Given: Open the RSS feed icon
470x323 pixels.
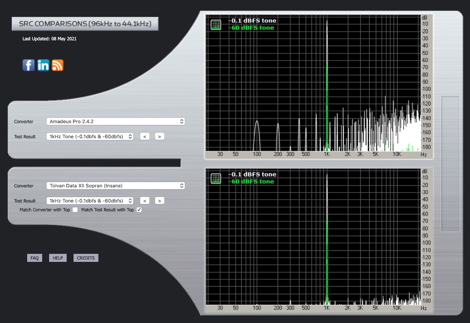Looking at the screenshot, I should point(58,65).
